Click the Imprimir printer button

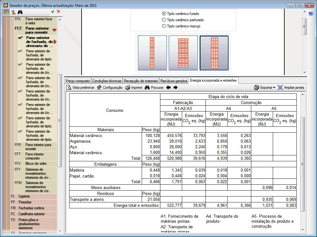(134, 88)
